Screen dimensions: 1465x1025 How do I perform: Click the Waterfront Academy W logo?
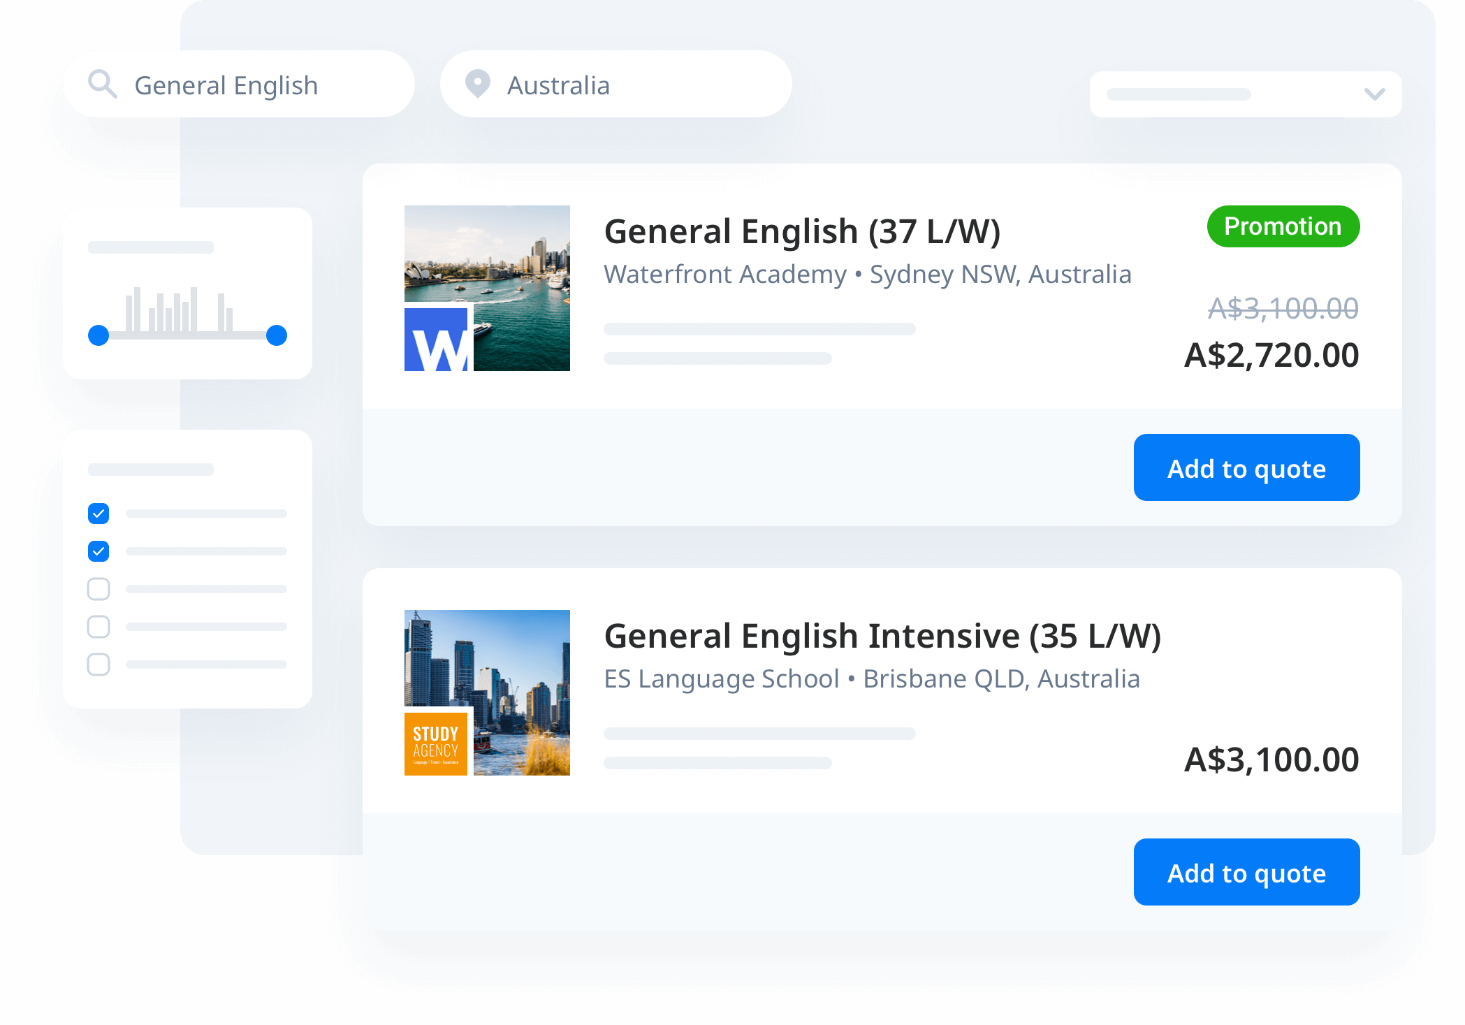(436, 340)
